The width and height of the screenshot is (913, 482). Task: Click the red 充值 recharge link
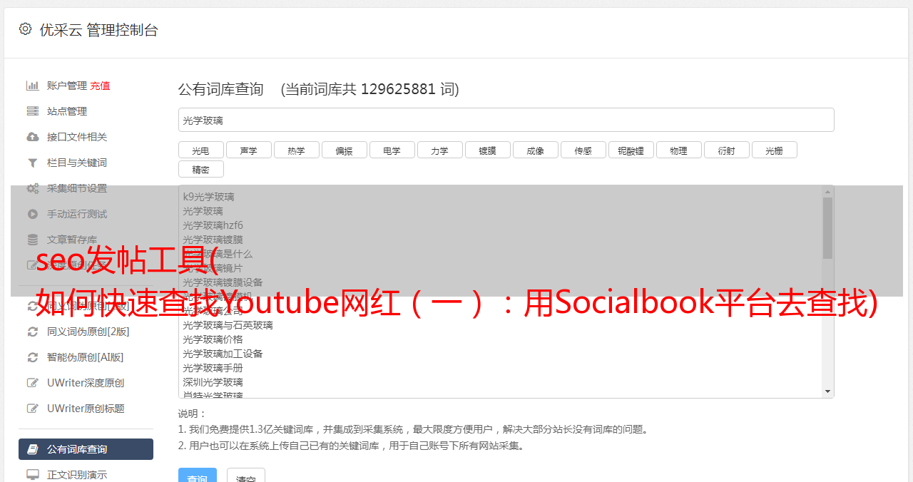click(100, 86)
